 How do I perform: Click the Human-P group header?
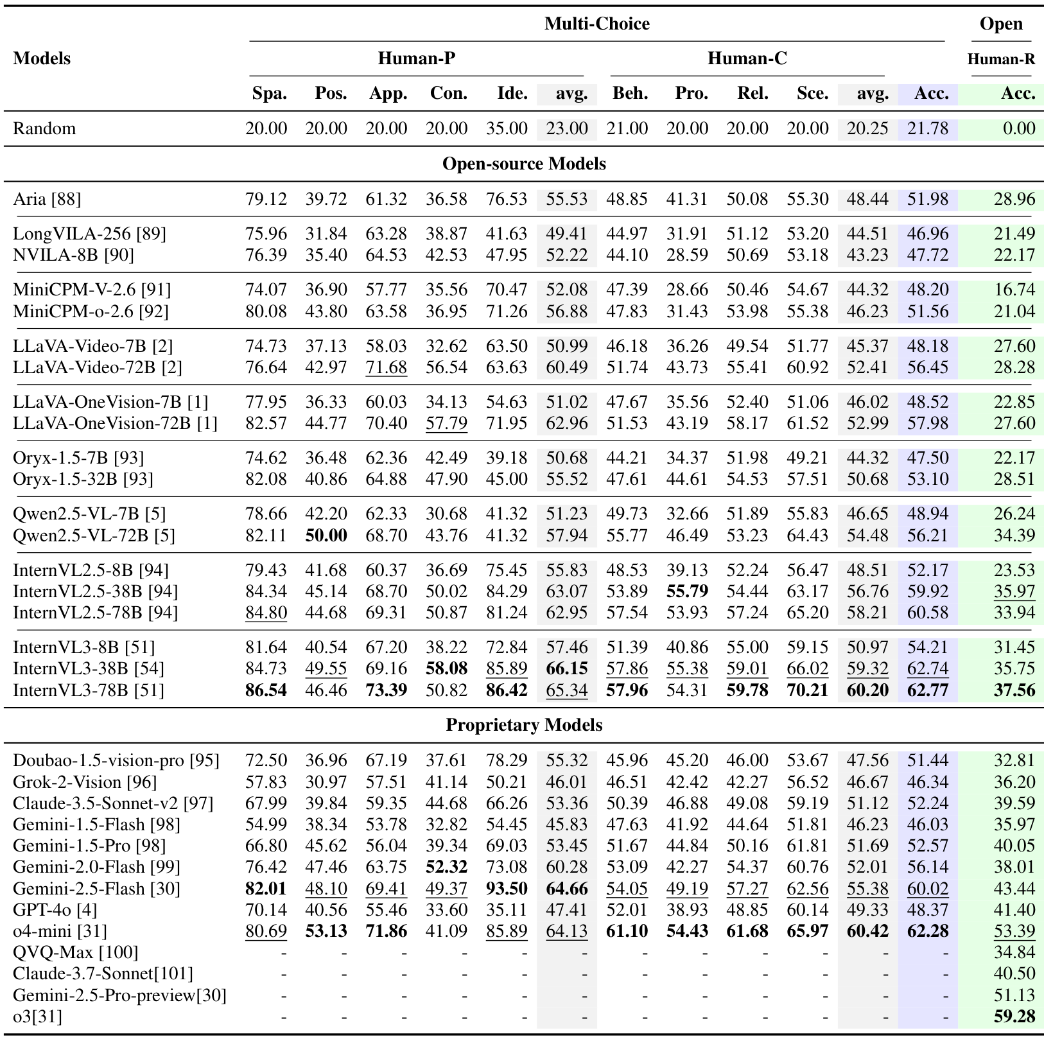(416, 58)
